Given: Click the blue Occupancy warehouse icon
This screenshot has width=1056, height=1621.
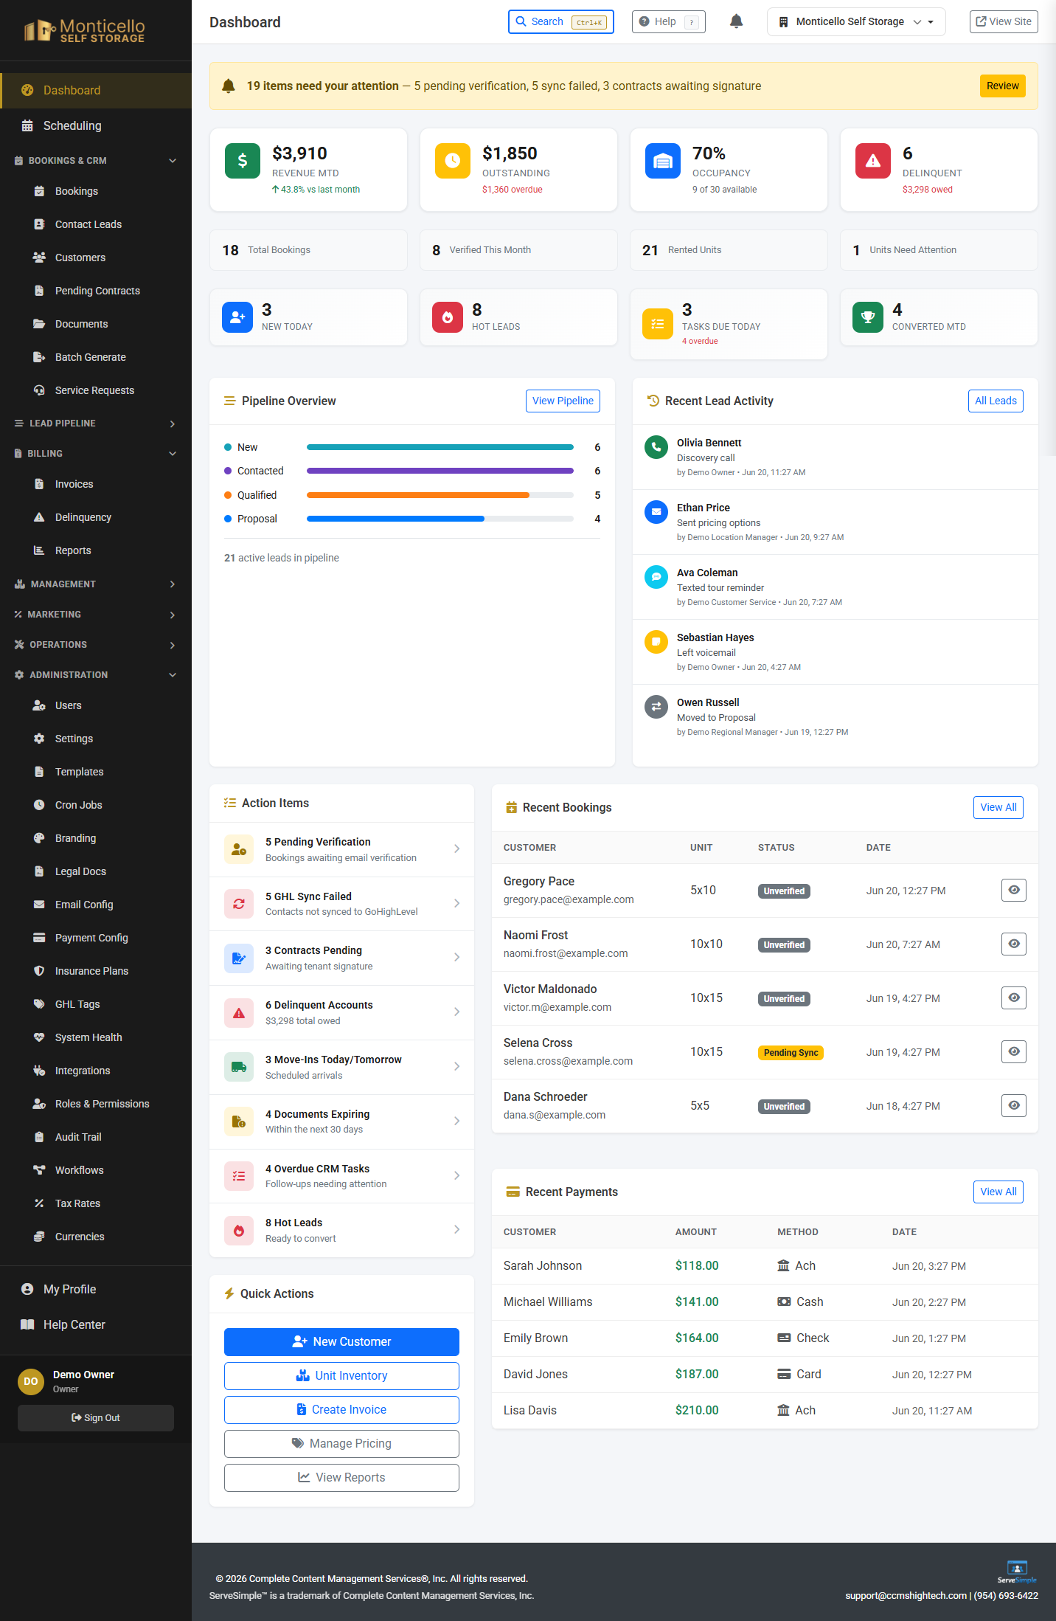Looking at the screenshot, I should [x=663, y=161].
